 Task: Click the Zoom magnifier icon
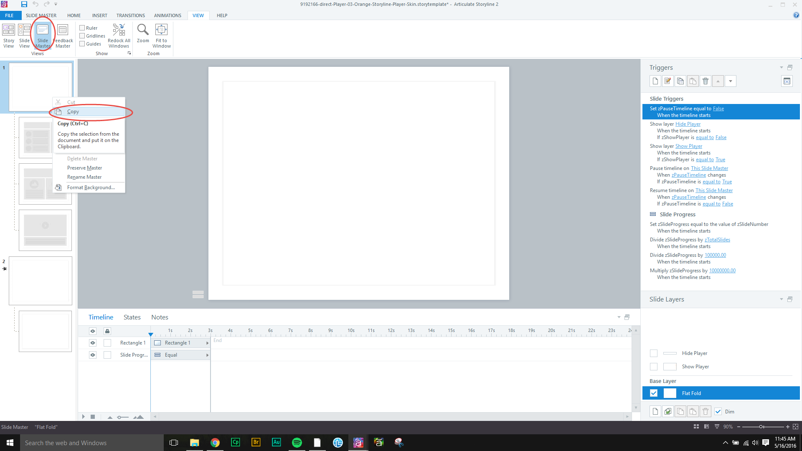coord(143,30)
